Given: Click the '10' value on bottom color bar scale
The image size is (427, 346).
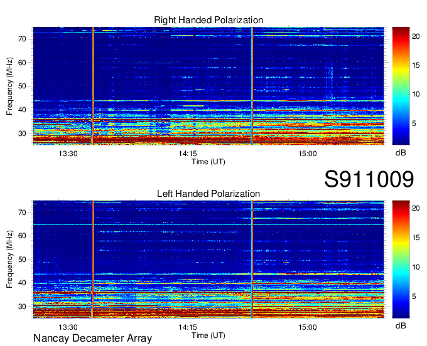Looking at the screenshot, I should pos(416,268).
